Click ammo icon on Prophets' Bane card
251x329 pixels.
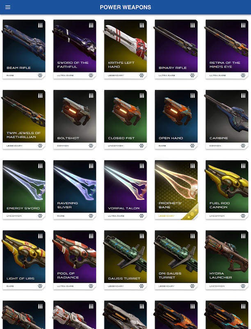coord(192,166)
